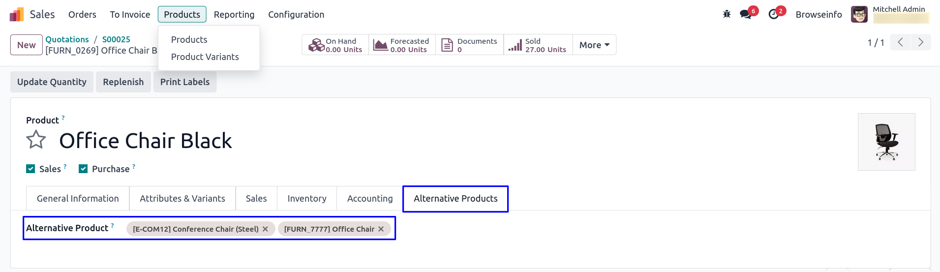This screenshot has width=940, height=272.
Task: Click the Update Quantity button
Action: [52, 82]
